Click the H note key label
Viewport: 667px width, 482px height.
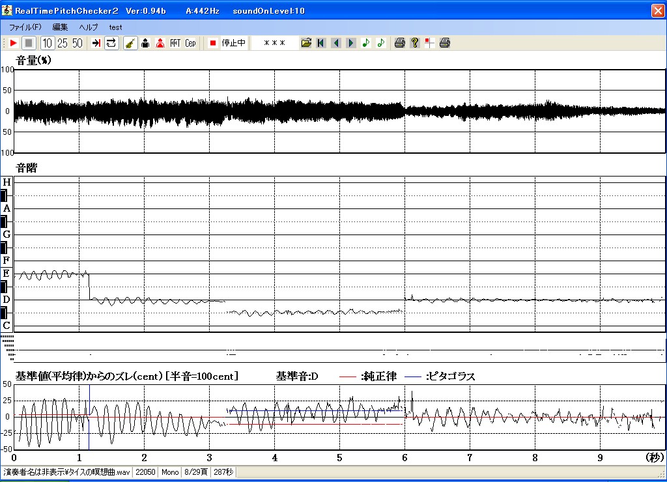[x=7, y=182]
